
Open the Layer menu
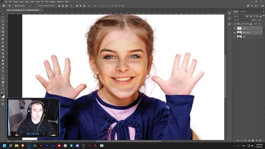point(22,2)
